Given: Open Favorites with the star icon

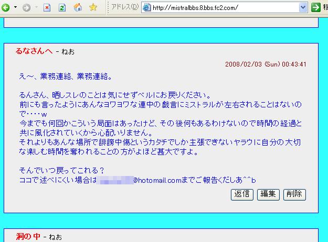Looking at the screenshot, I should pyautogui.click(x=93, y=7).
